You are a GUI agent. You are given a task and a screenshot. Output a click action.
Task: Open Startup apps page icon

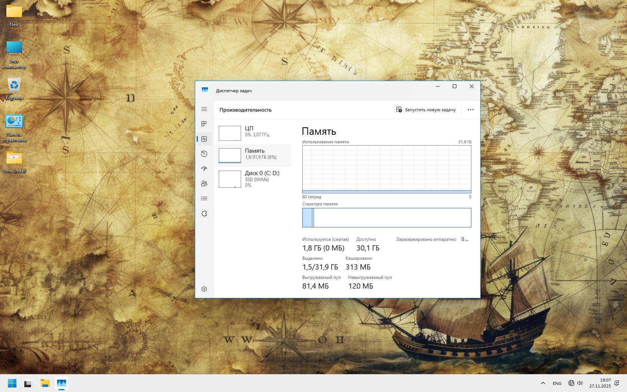pos(204,169)
